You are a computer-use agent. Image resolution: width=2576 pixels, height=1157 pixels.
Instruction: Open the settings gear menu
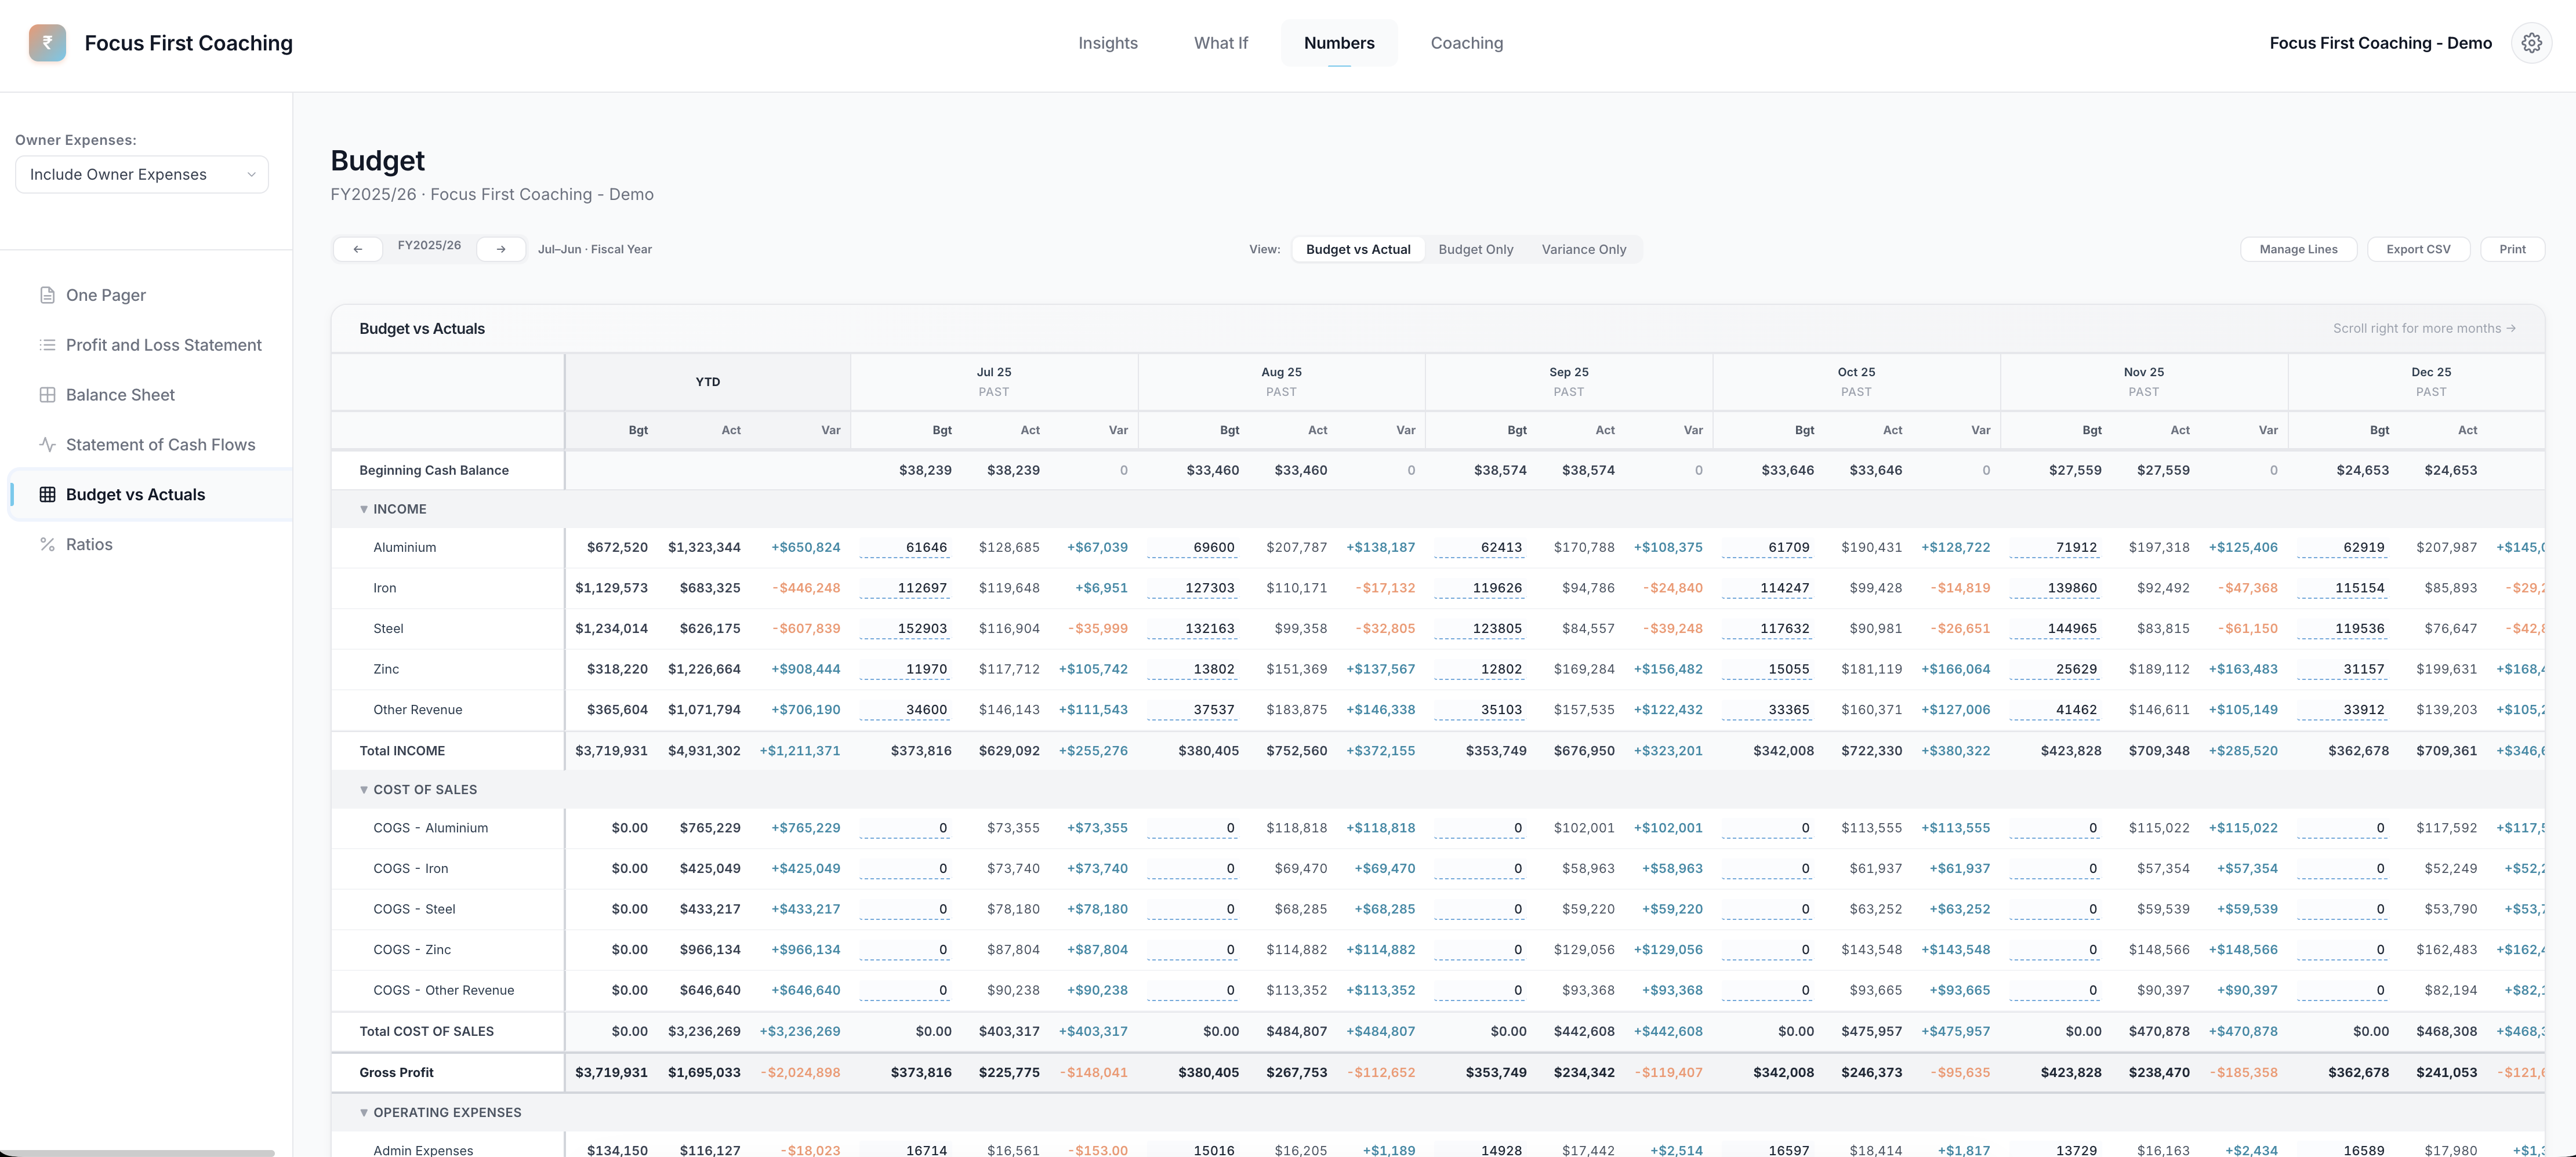pyautogui.click(x=2532, y=42)
